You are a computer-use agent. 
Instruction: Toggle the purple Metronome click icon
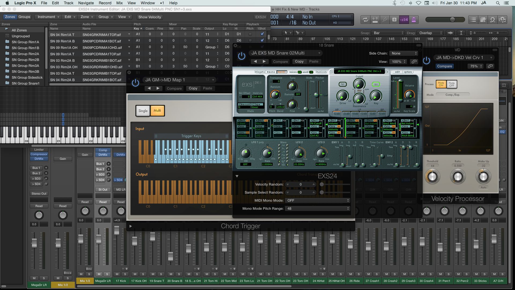(x=414, y=20)
